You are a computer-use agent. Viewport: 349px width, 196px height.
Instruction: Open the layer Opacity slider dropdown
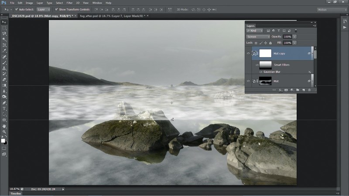coord(294,37)
